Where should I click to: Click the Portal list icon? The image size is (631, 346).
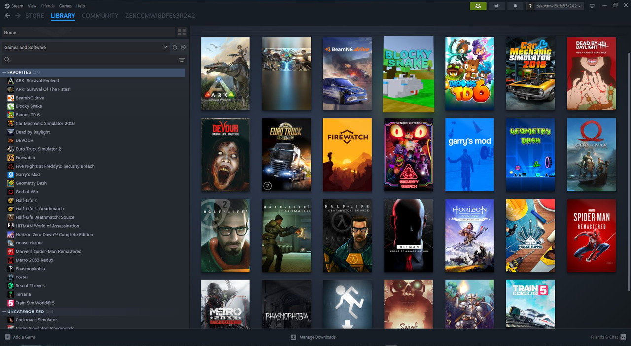(11, 277)
